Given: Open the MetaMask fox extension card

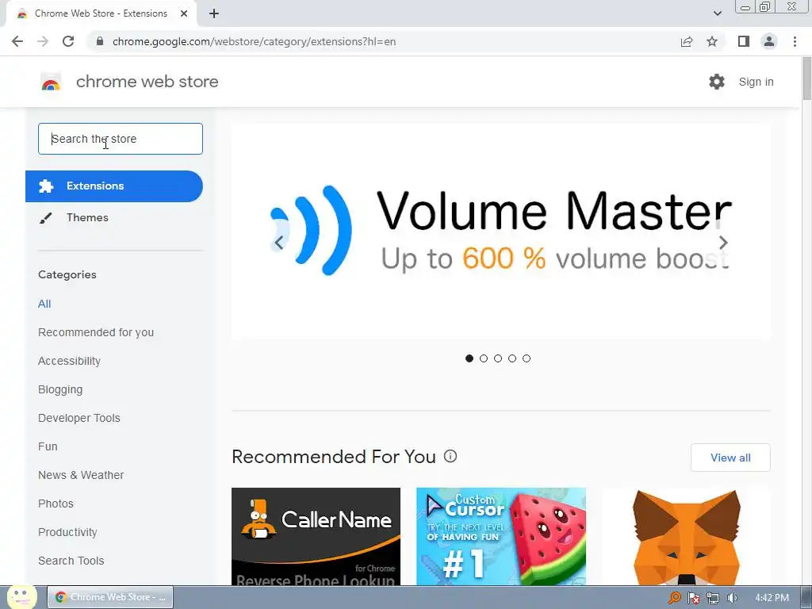Looking at the screenshot, I should point(686,537).
